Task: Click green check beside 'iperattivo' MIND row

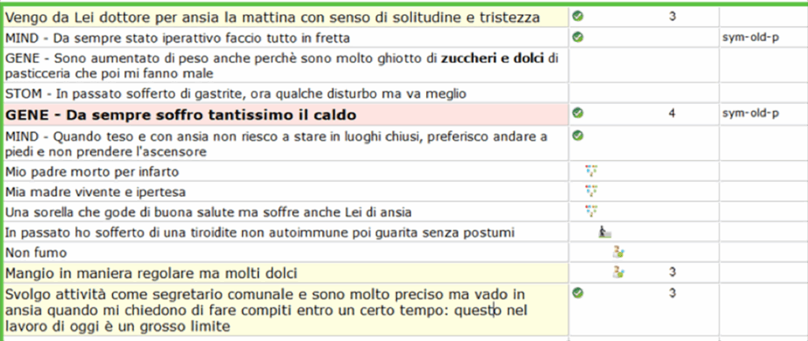Action: pos(578,38)
